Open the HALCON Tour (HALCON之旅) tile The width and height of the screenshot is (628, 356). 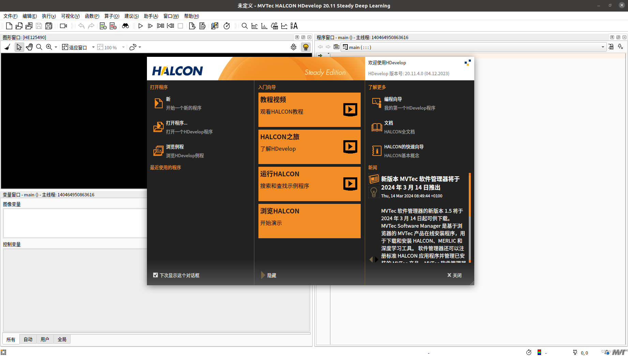tap(310, 147)
